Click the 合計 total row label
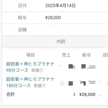This screenshot has height=108, width=108. click(x=11, y=94)
